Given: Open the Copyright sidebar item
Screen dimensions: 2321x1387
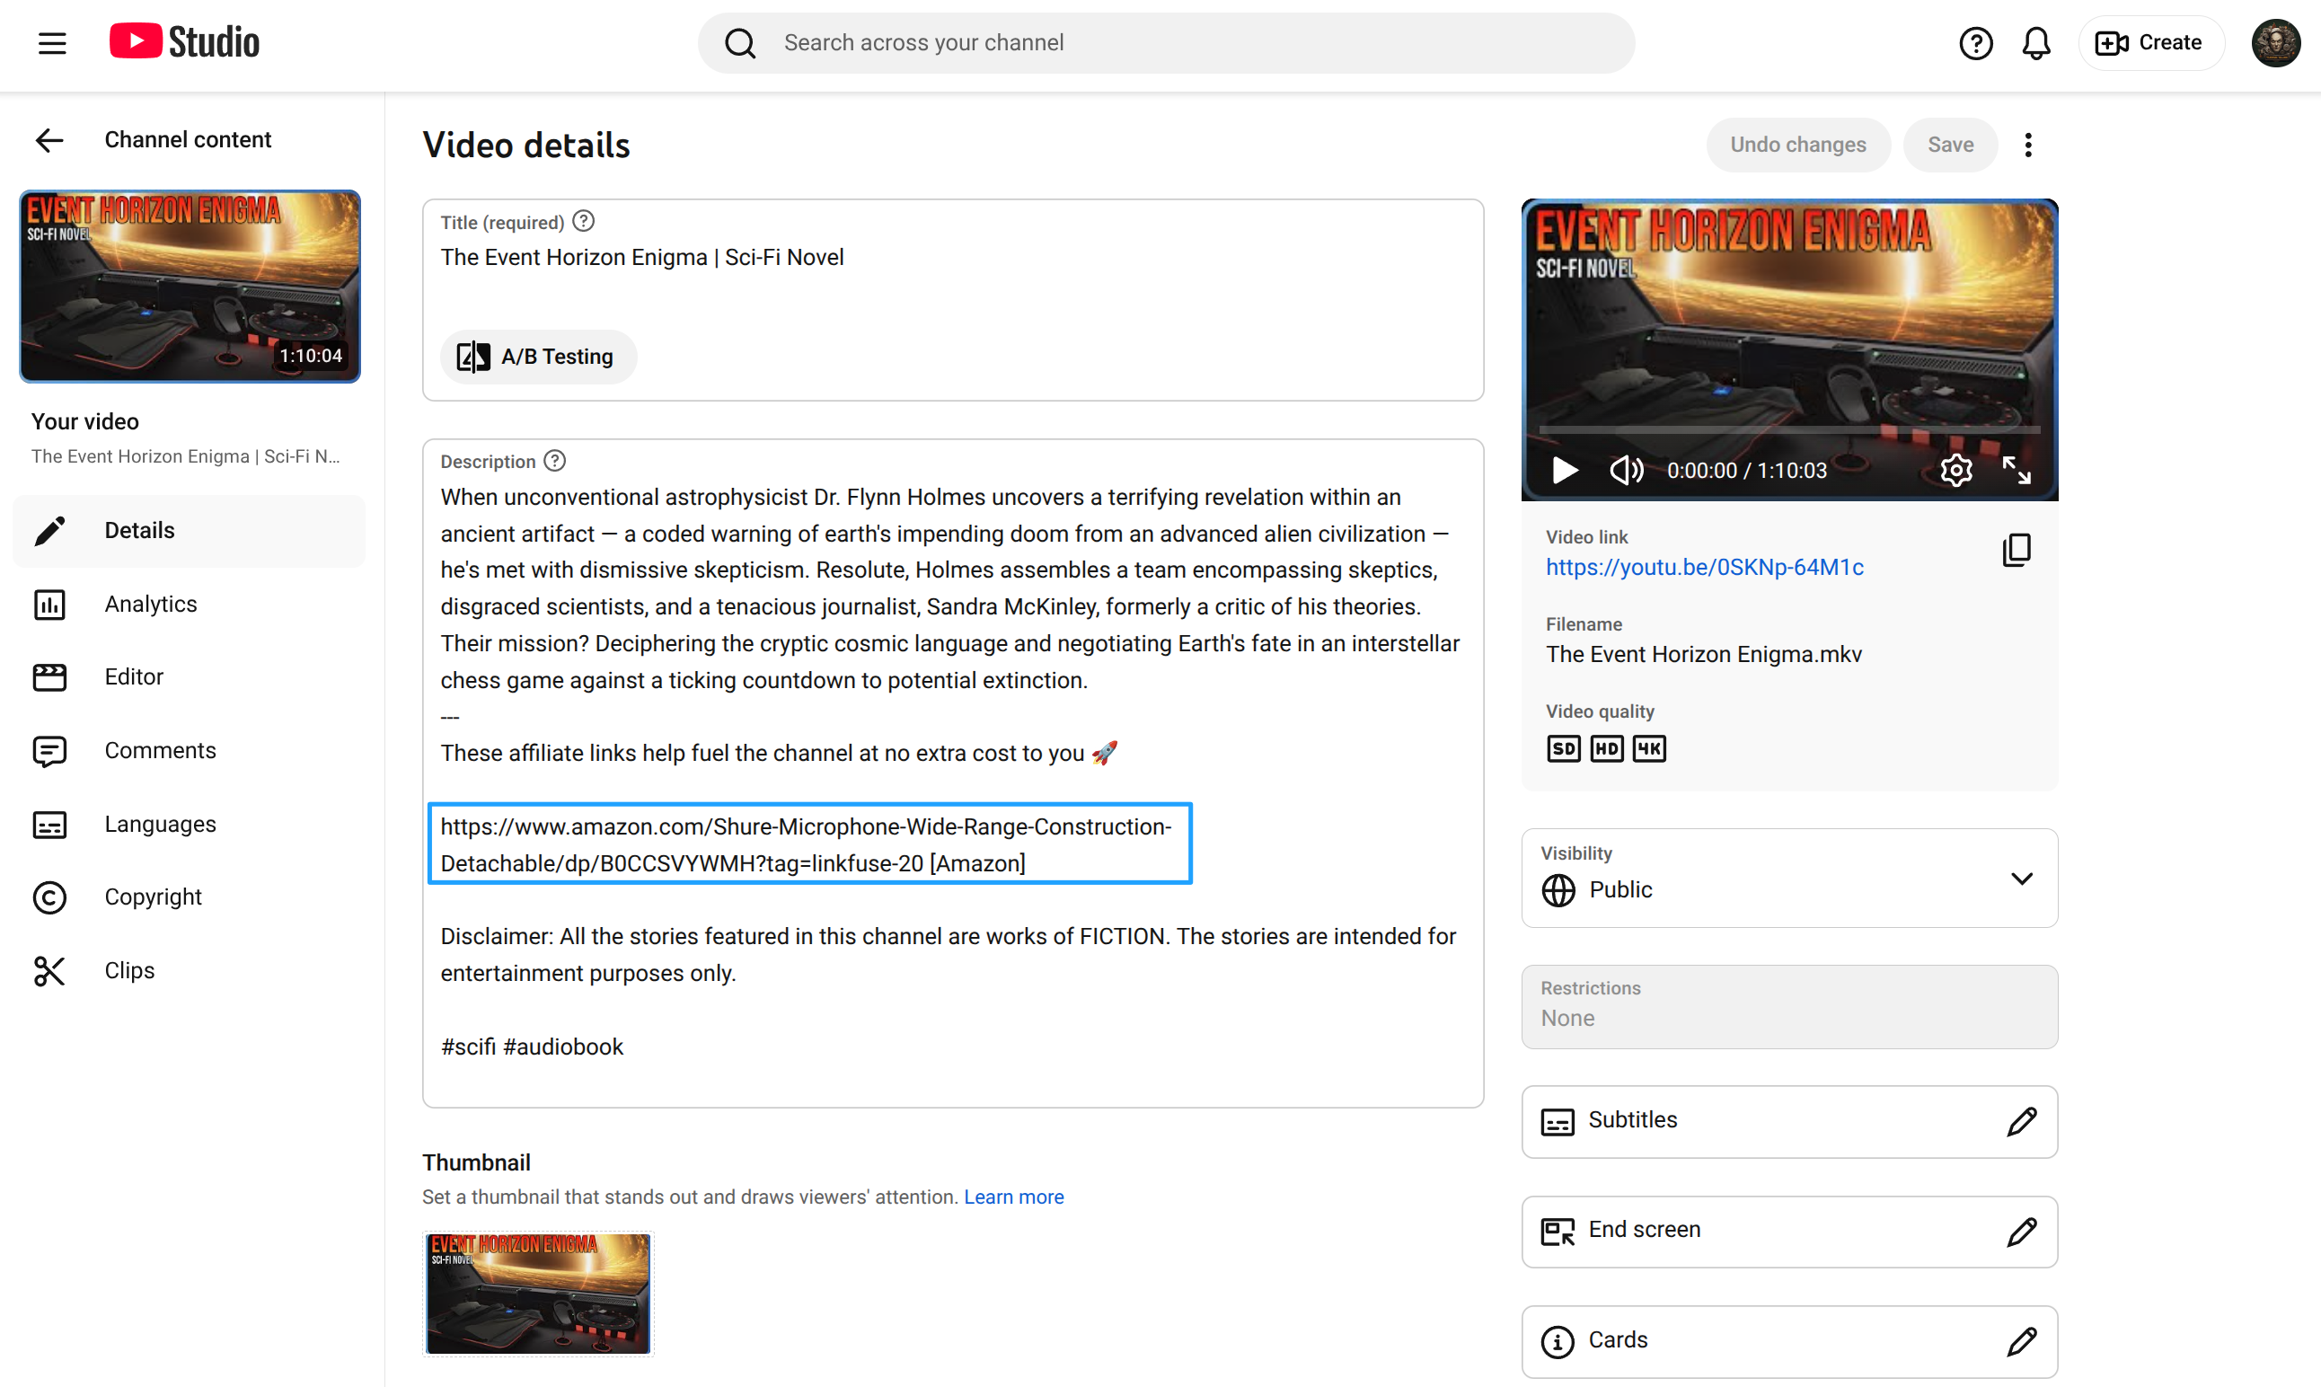Looking at the screenshot, I should pyautogui.click(x=153, y=897).
